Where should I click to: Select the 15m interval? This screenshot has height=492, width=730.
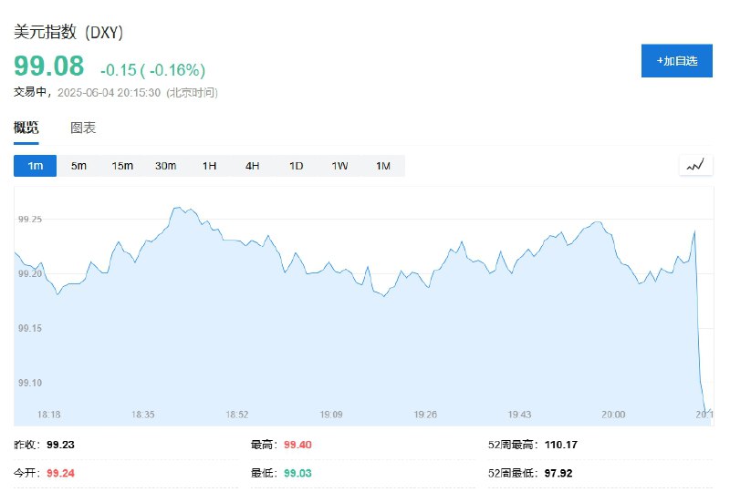122,166
